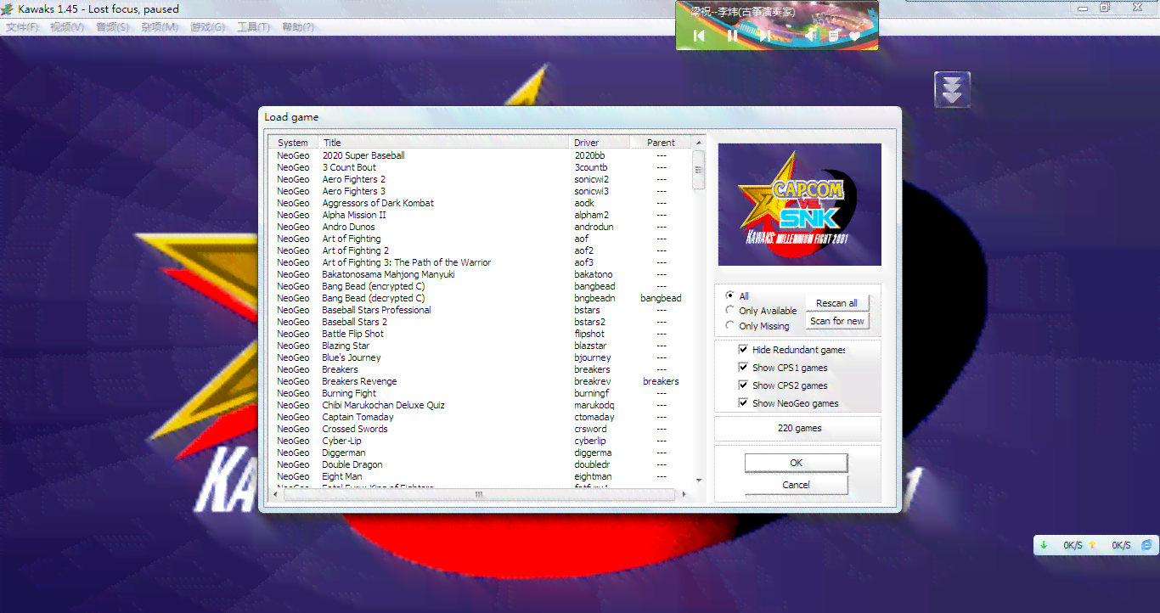Click the triple down-arrow desktop widget
This screenshot has height=613, width=1160.
pos(953,89)
